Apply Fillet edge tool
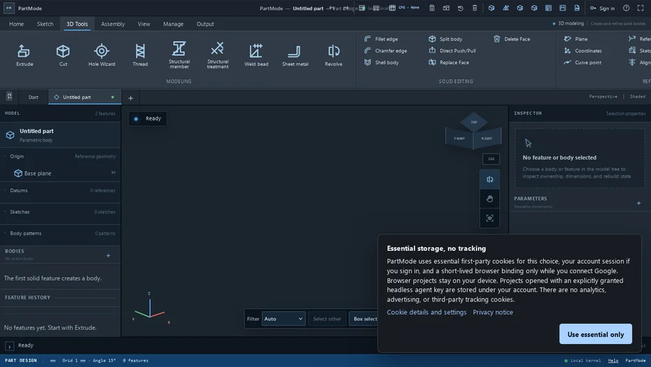 (x=381, y=39)
